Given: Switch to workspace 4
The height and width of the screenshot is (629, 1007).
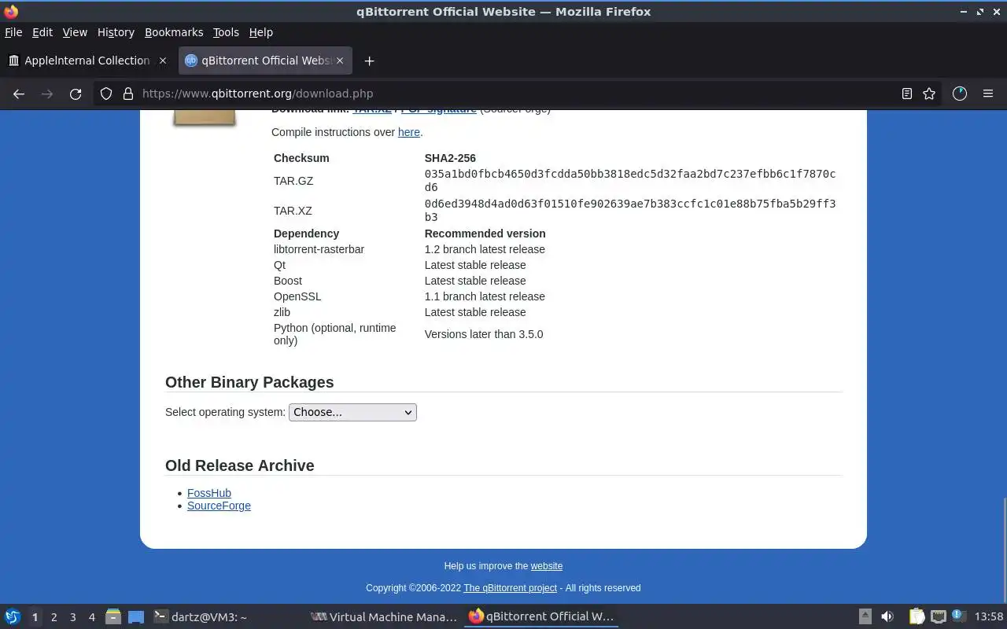Looking at the screenshot, I should point(91,617).
